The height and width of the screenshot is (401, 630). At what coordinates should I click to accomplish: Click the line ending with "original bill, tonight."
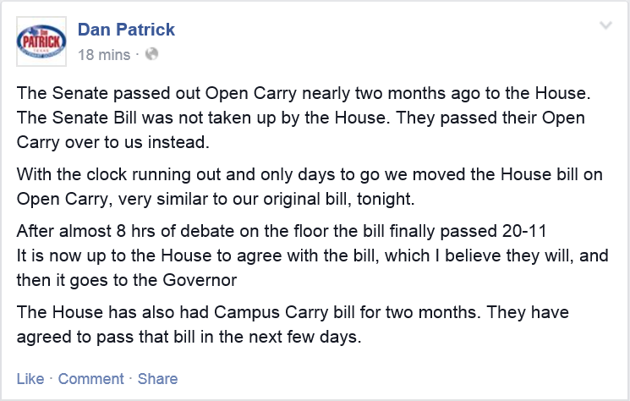[210, 199]
